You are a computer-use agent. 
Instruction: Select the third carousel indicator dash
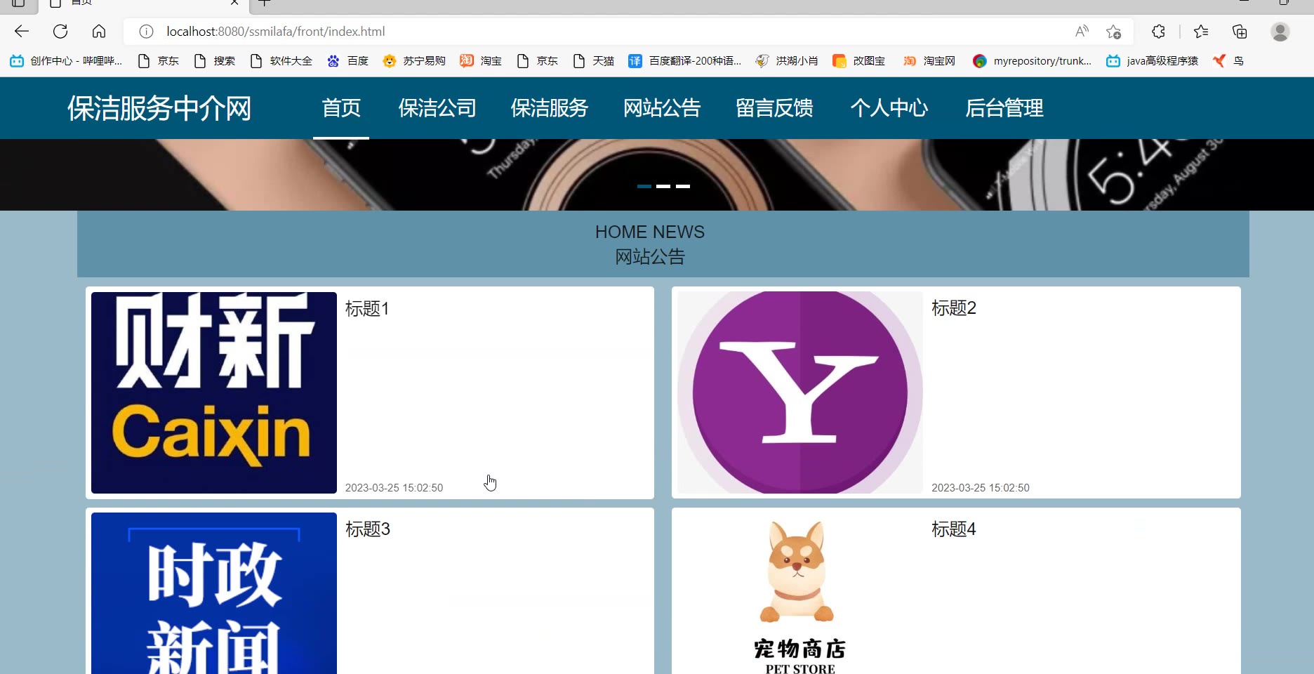[x=683, y=186]
